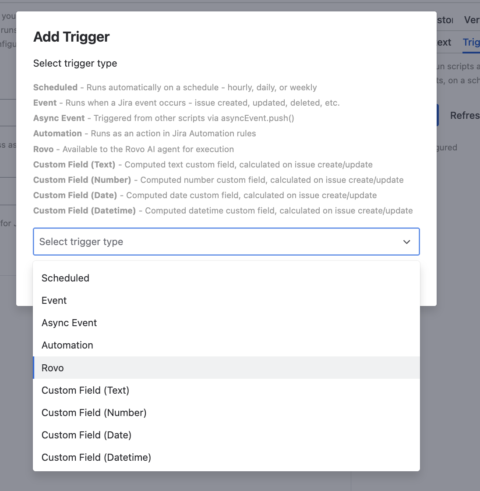The width and height of the screenshot is (480, 491).
Task: Pick Async Event from the dropdown options
Action: [x=69, y=323]
